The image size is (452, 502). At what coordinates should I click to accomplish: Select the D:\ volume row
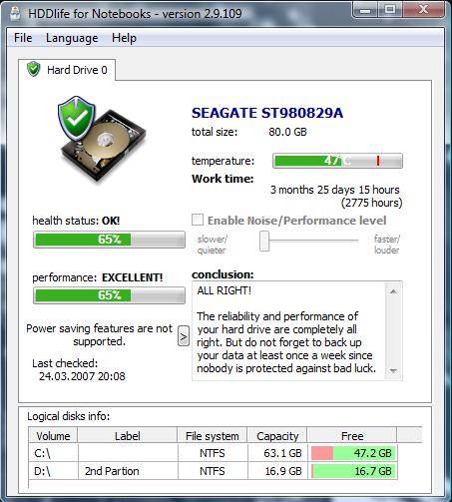pos(213,471)
